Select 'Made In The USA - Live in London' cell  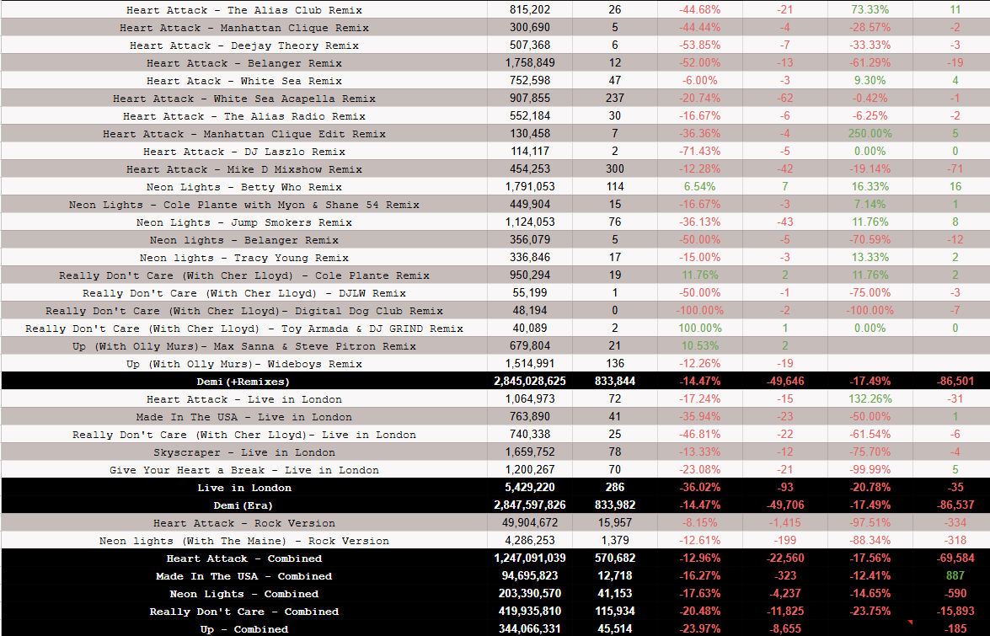[243, 416]
